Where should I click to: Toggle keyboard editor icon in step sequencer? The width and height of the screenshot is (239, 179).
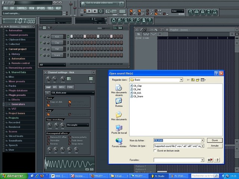[x=120, y=28]
